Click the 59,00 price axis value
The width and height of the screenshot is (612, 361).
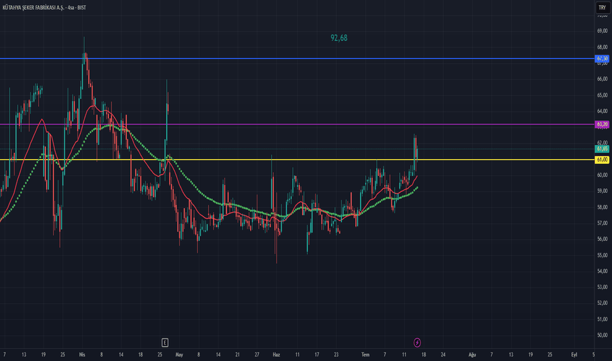tap(602, 191)
